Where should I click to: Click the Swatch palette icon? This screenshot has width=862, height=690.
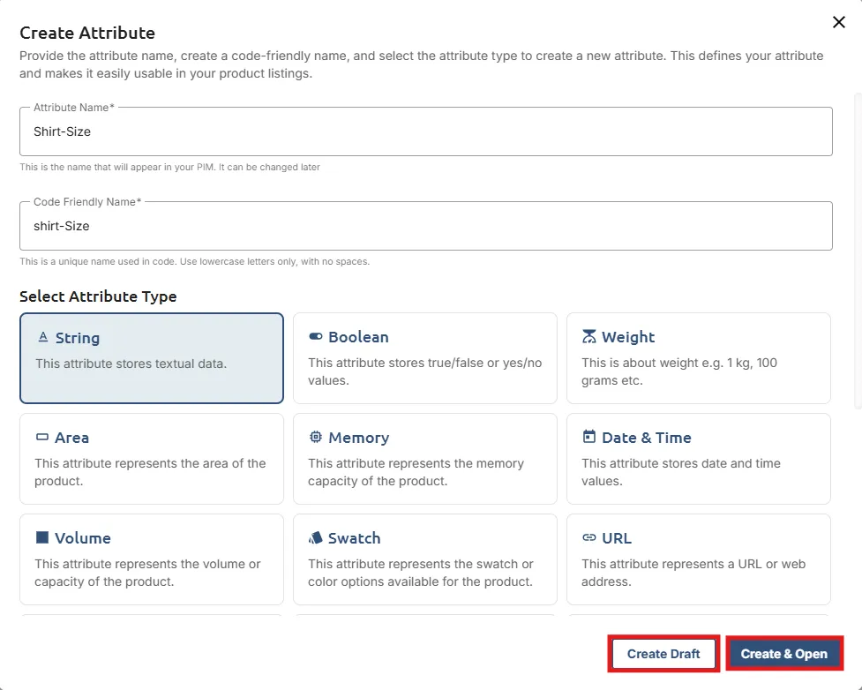coord(316,537)
